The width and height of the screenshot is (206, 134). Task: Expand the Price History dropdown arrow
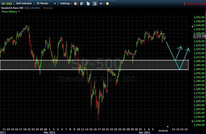coord(19,12)
